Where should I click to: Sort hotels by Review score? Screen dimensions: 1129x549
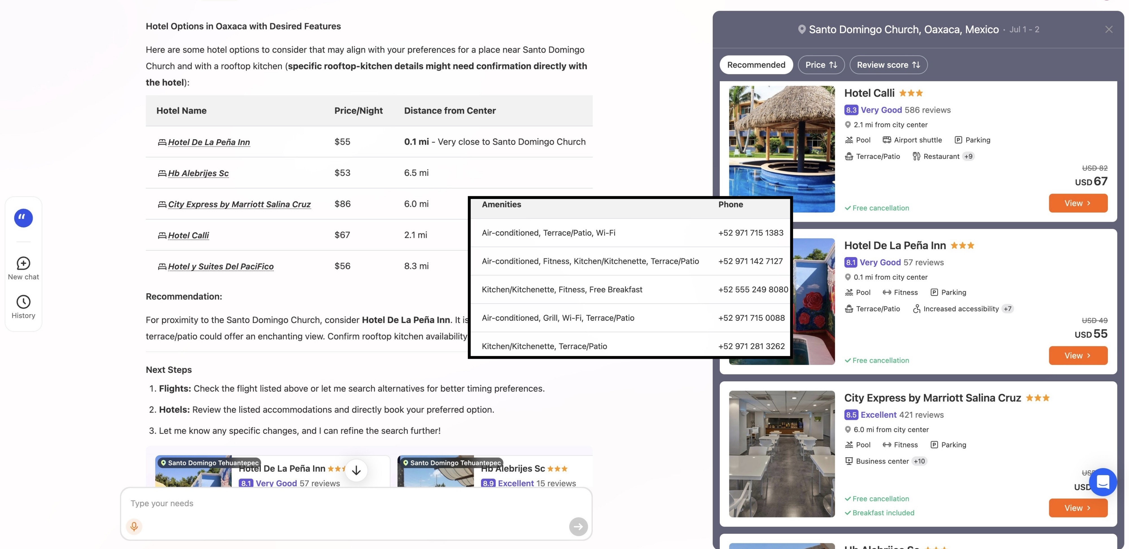[888, 65]
